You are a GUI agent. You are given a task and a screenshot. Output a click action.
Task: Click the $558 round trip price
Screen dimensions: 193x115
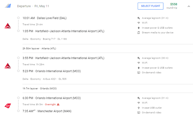click(x=172, y=6)
